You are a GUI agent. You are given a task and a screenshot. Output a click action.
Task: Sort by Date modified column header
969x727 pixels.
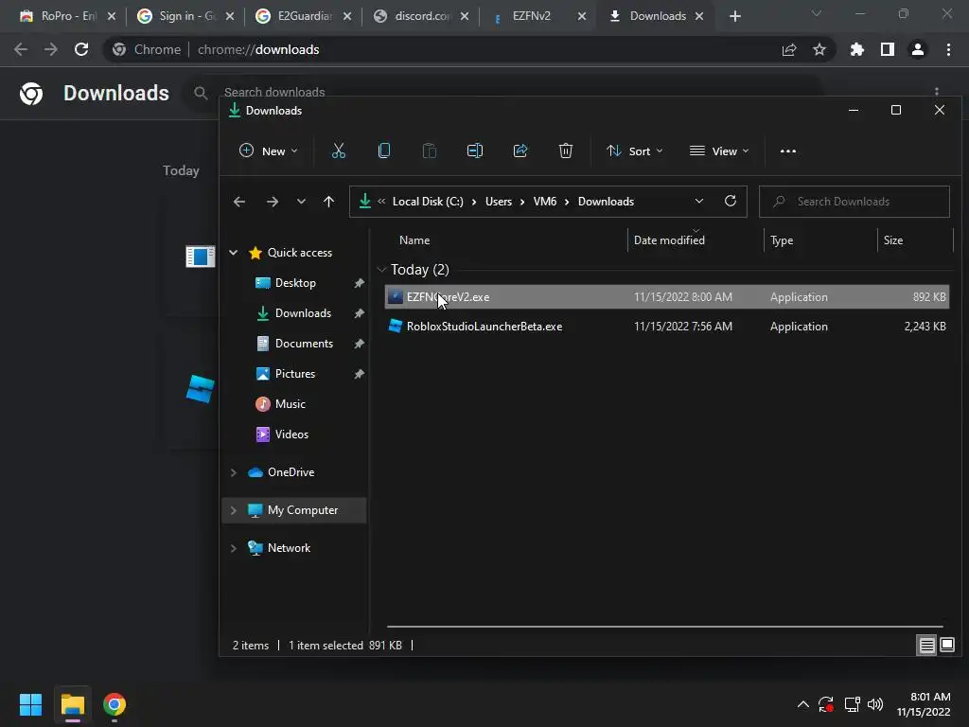coord(669,240)
